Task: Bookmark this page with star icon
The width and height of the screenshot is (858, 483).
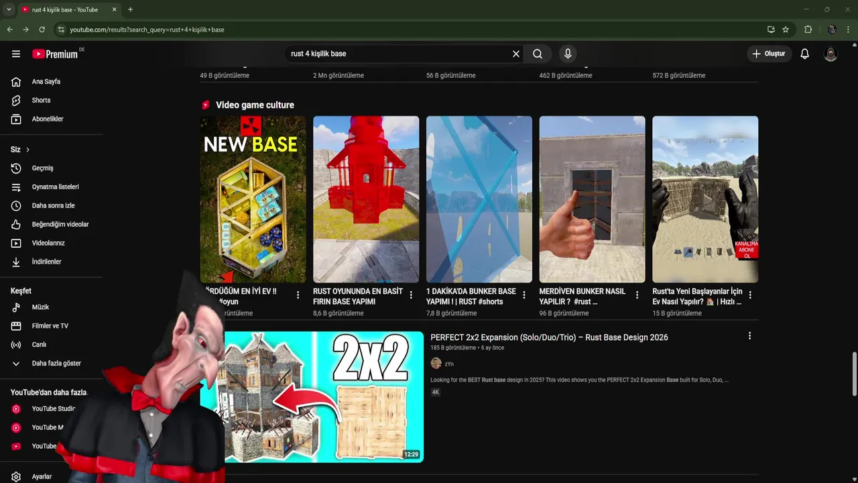Action: pyautogui.click(x=786, y=30)
